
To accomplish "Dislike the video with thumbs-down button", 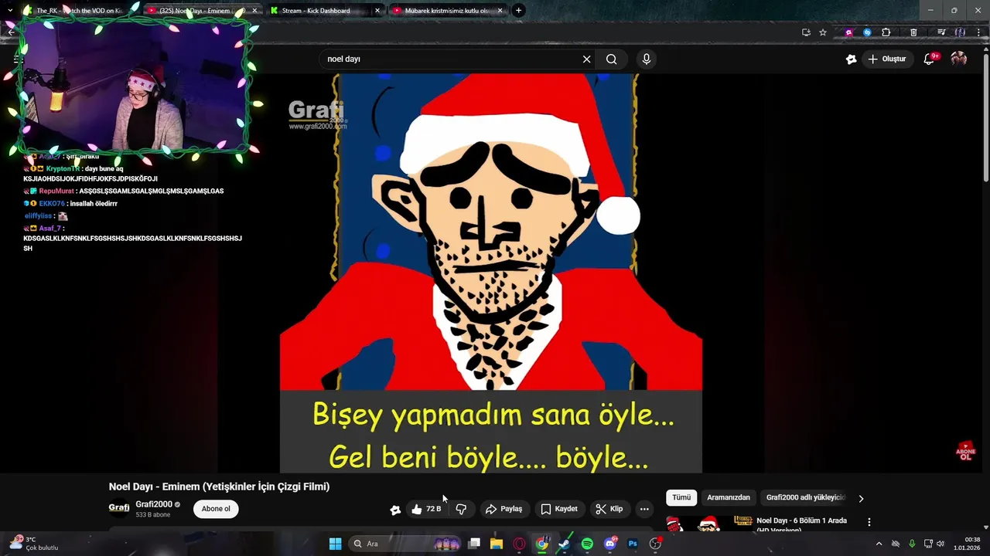I will click(x=461, y=509).
